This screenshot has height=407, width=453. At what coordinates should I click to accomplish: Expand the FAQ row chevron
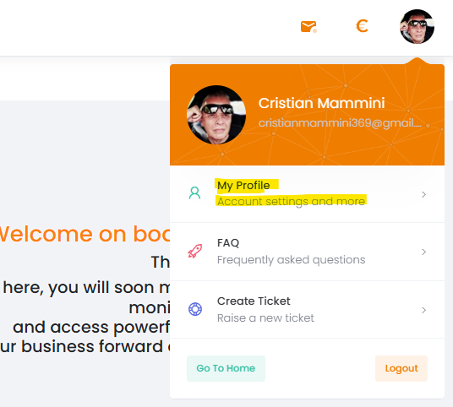click(x=423, y=252)
